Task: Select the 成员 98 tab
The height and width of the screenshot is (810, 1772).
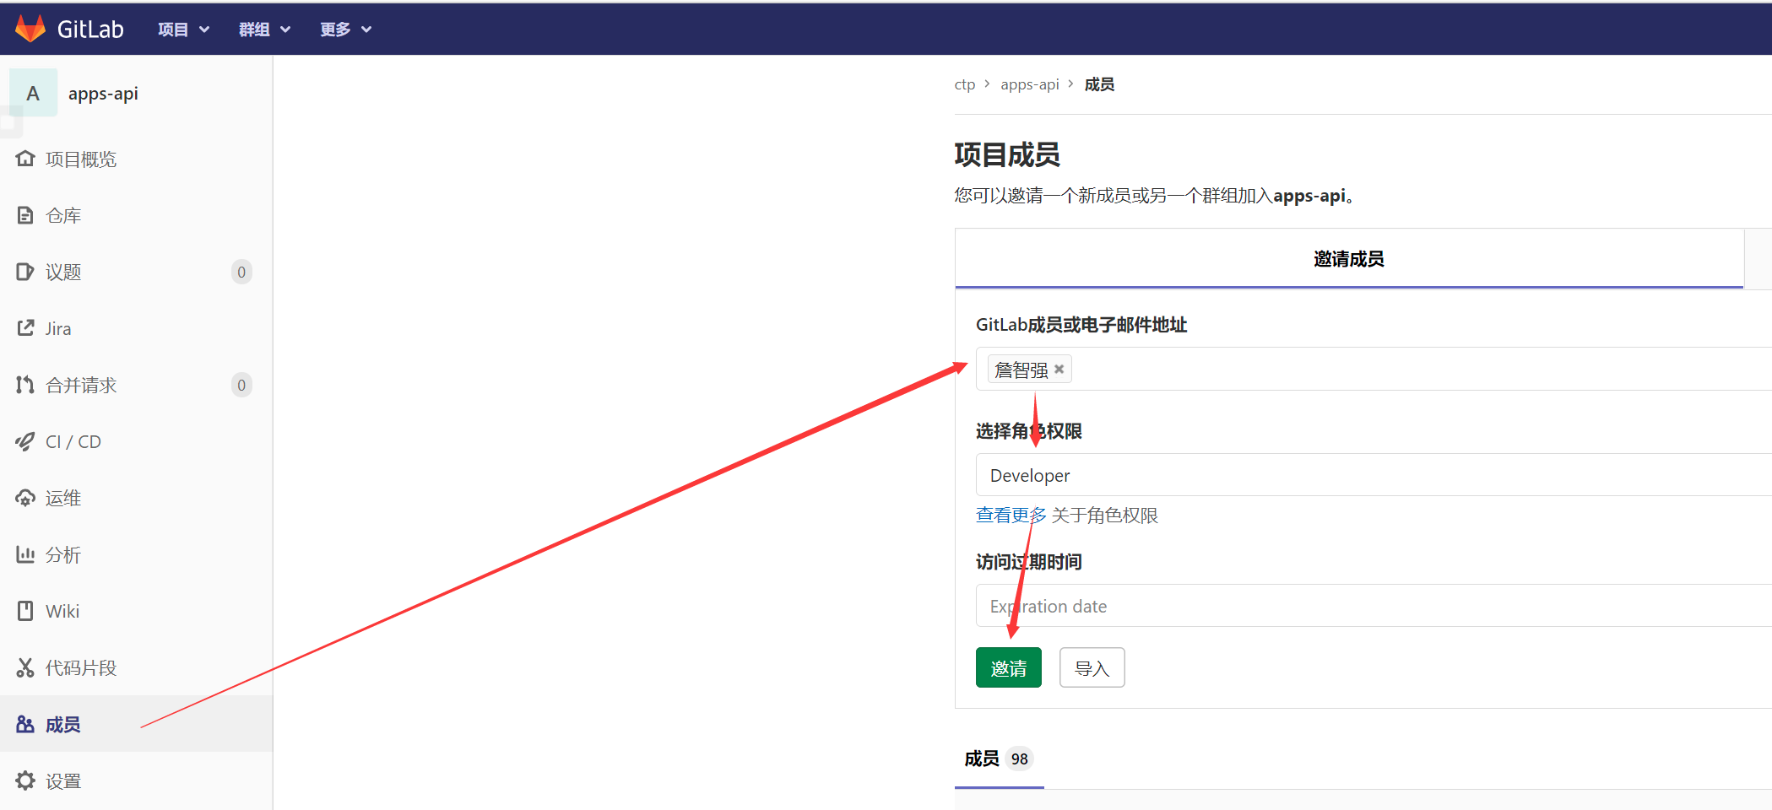Action: pos(998,759)
